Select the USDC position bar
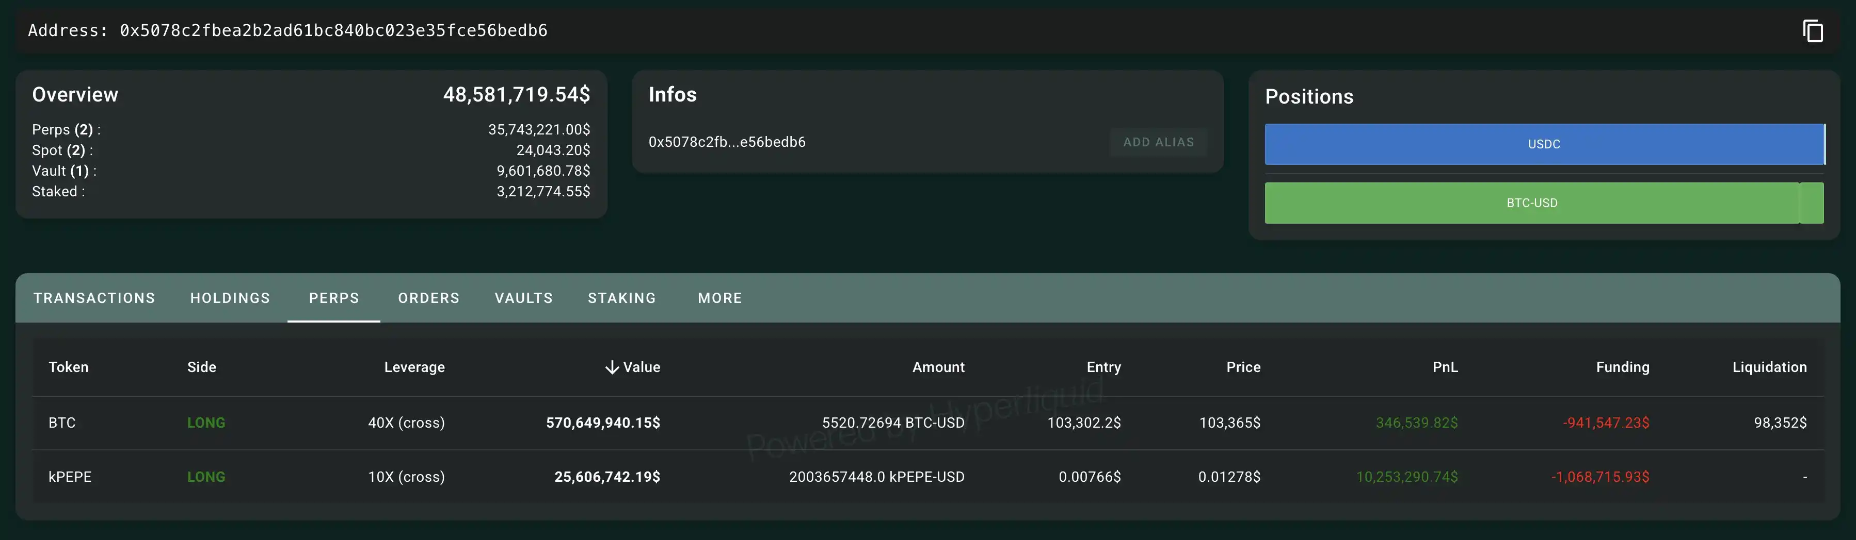This screenshot has height=540, width=1856. tap(1544, 144)
